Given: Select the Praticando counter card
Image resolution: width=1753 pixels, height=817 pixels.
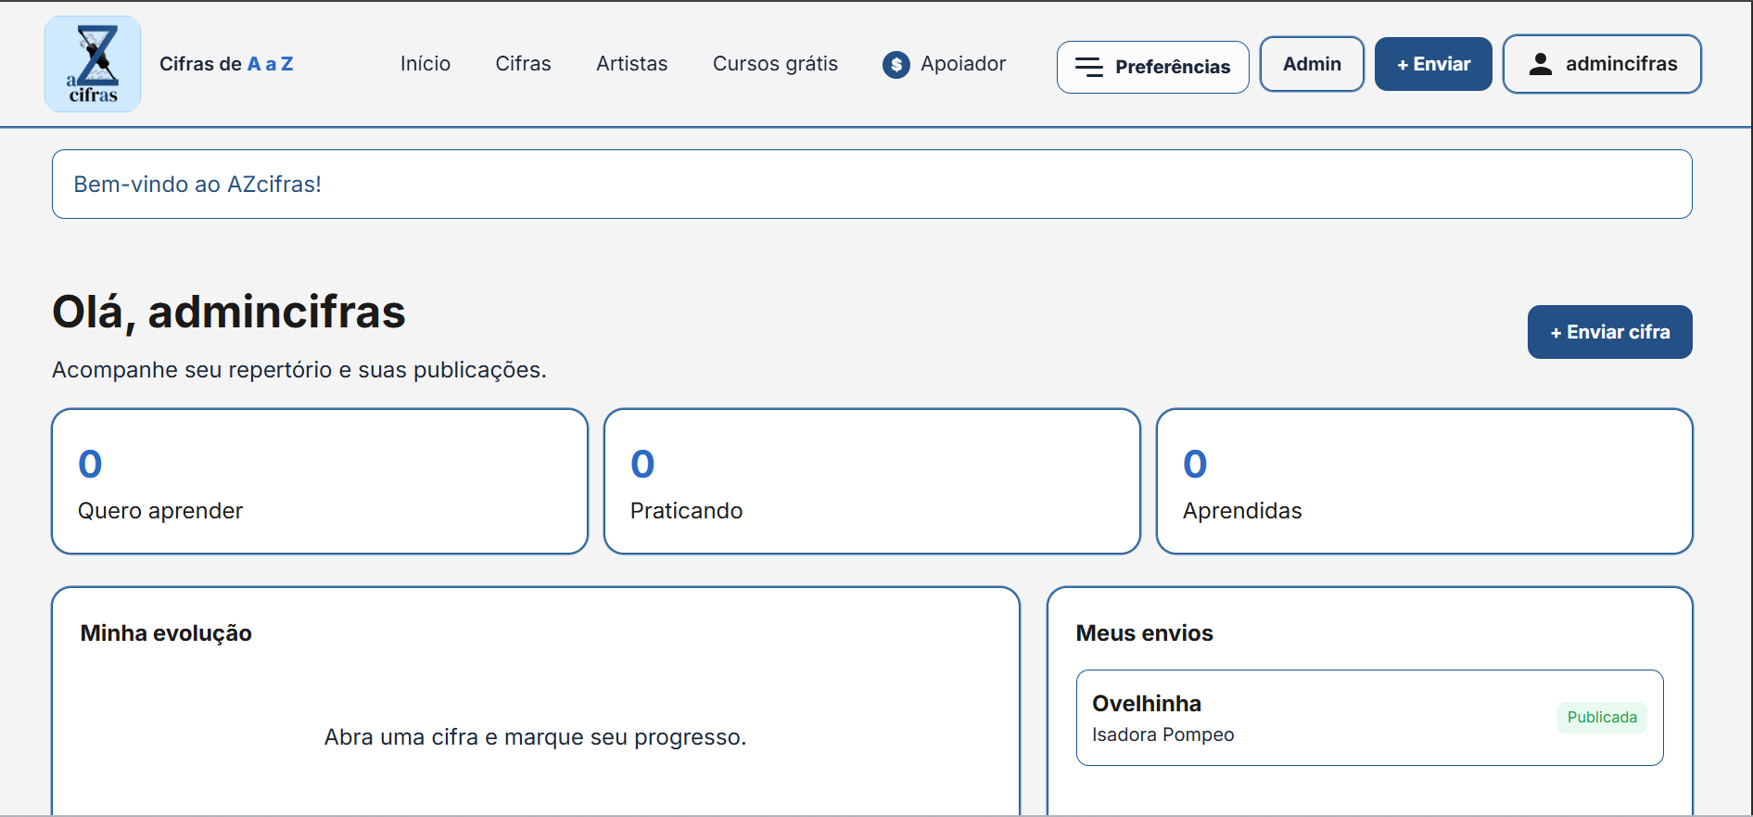Looking at the screenshot, I should 871,481.
